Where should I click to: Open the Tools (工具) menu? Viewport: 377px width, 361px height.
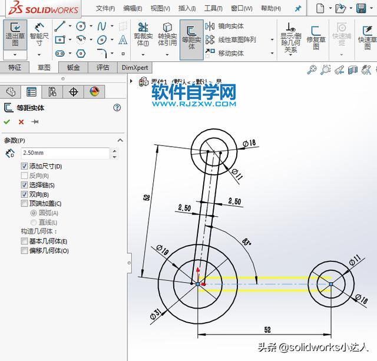pyautogui.click(x=213, y=8)
